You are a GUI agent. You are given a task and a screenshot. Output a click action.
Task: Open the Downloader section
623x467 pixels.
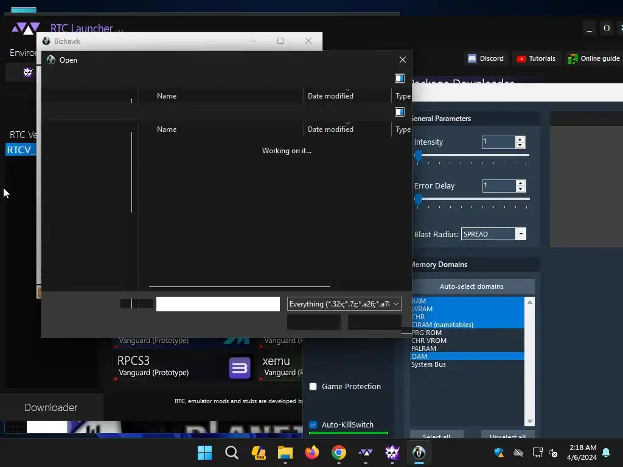[x=51, y=407]
